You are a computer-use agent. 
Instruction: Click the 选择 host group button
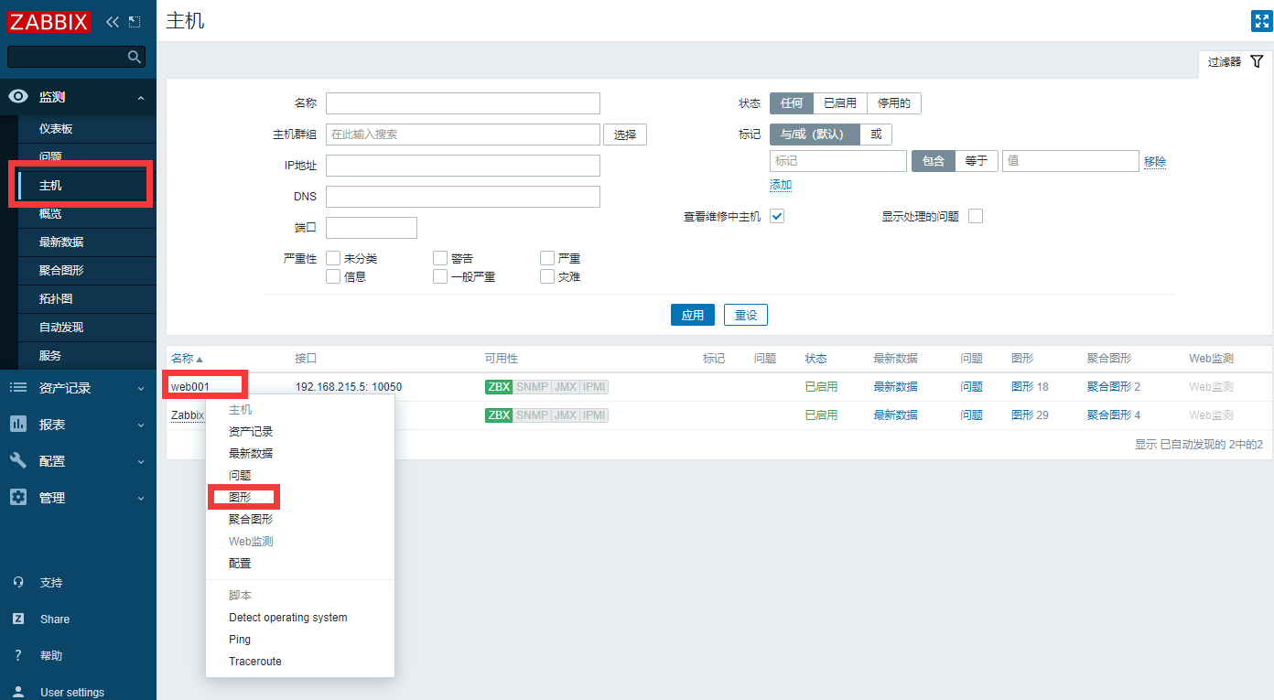[x=625, y=135]
